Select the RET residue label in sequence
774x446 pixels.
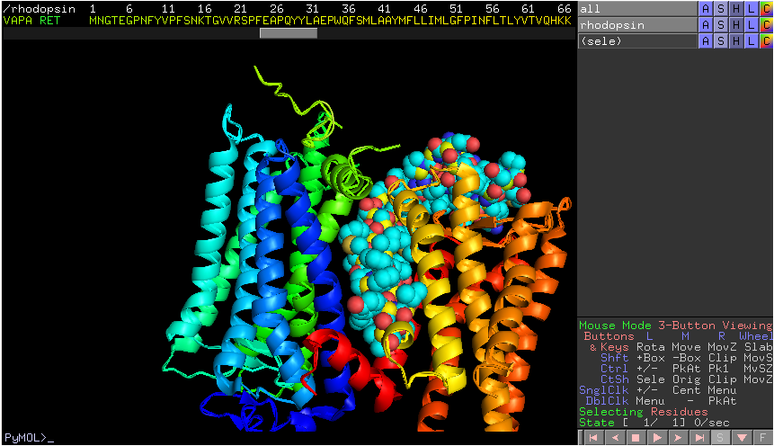(x=49, y=21)
